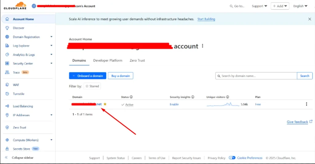Image resolution: width=315 pixels, height=164 pixels.
Task: Switch to the Developer Platform tab
Action: (108, 61)
